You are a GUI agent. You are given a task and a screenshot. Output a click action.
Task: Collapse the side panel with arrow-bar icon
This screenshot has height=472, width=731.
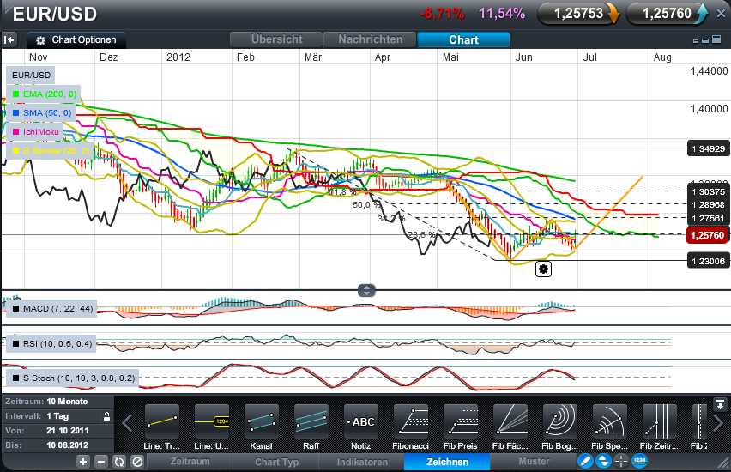click(9, 40)
